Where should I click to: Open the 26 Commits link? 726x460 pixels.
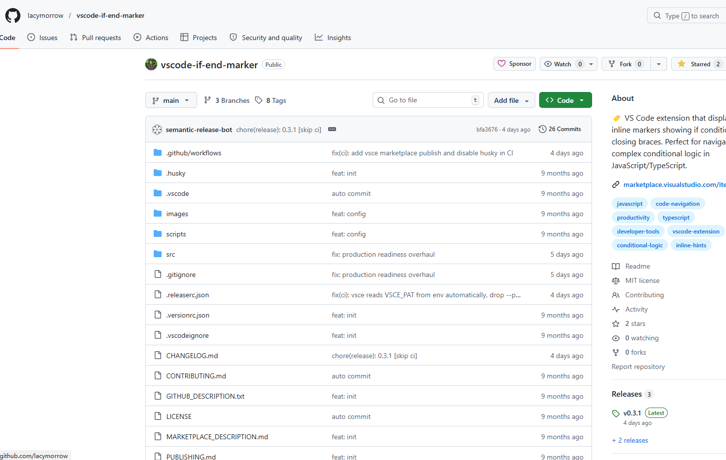tap(560, 129)
